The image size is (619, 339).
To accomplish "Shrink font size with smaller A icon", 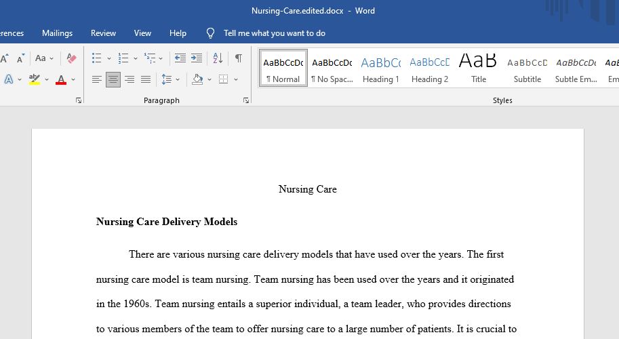I will click(20, 58).
